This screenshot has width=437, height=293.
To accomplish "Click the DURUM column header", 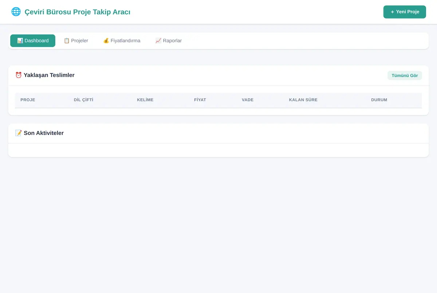I will click(379, 100).
